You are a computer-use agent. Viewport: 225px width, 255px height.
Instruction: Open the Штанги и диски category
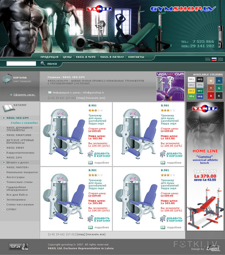pyautogui.click(x=17, y=162)
